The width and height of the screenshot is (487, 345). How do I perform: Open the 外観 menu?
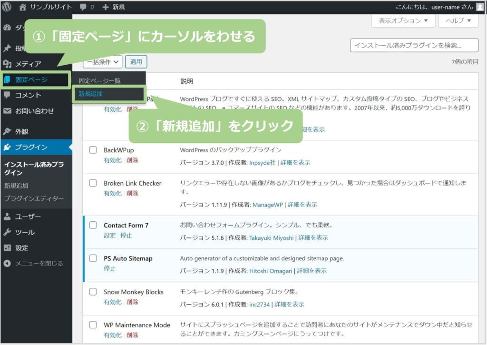22,131
